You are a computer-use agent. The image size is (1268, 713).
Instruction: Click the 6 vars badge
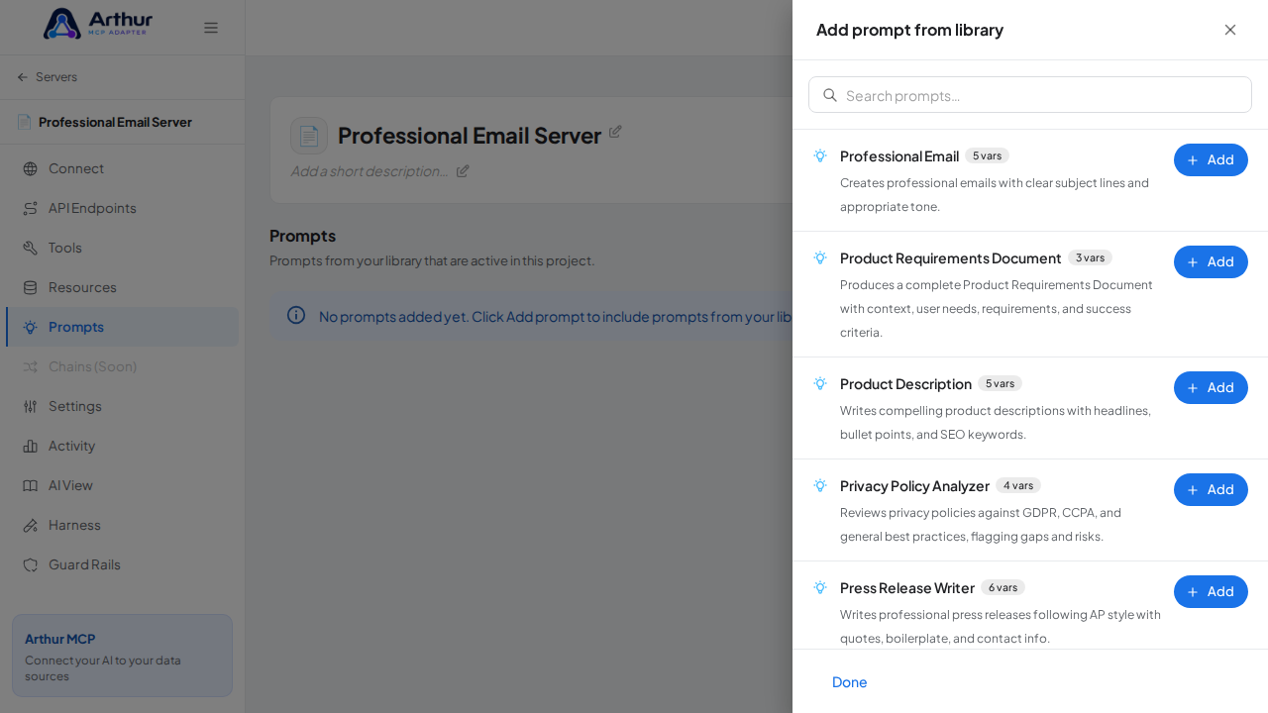point(1003,587)
